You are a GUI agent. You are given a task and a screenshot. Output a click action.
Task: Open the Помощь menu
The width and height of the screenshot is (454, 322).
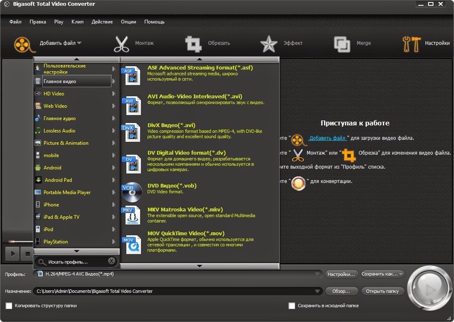tap(154, 22)
